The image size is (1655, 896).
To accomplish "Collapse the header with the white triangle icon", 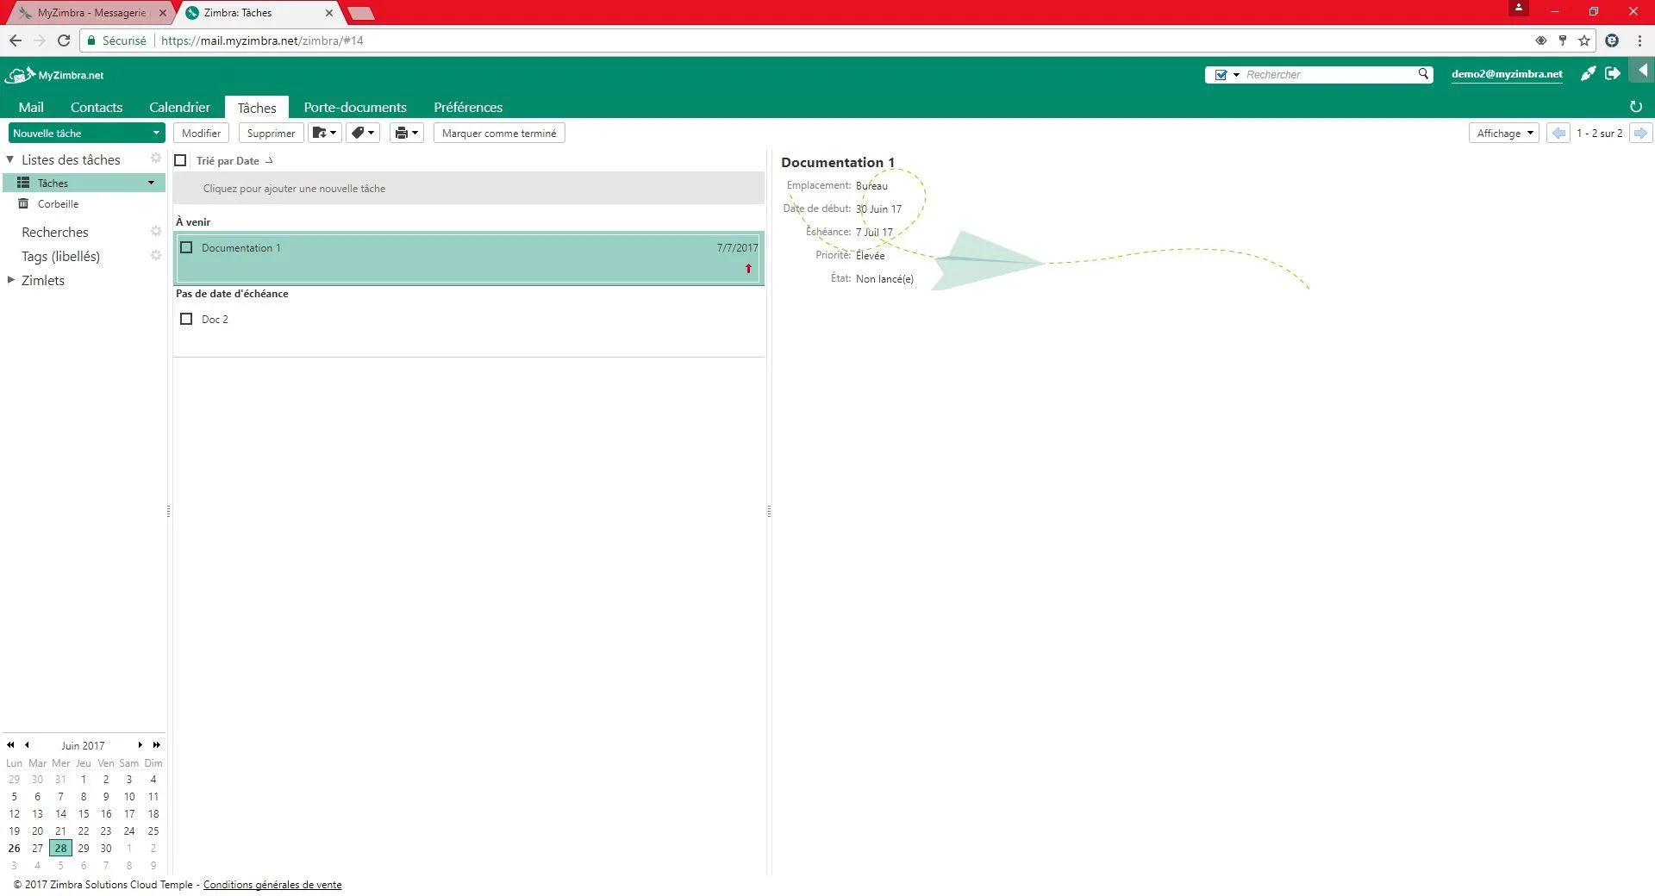I will click(x=1642, y=70).
